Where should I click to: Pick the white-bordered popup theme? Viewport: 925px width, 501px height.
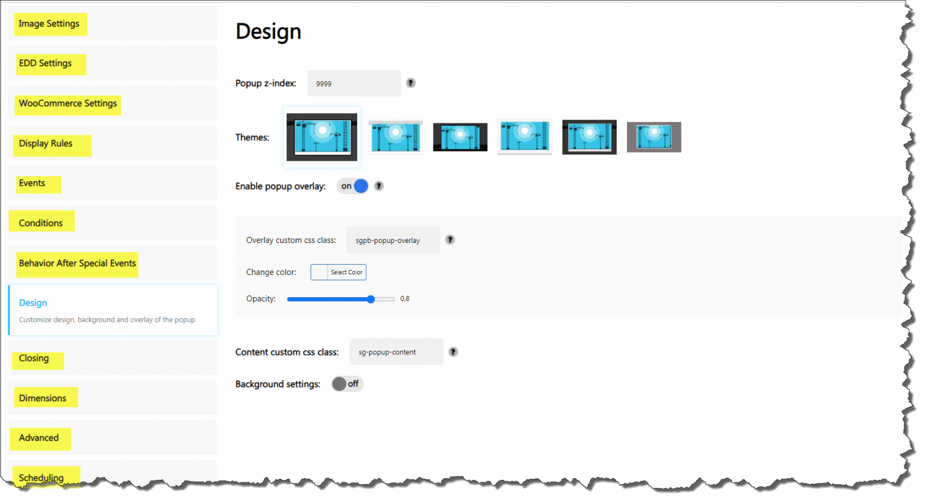[524, 137]
